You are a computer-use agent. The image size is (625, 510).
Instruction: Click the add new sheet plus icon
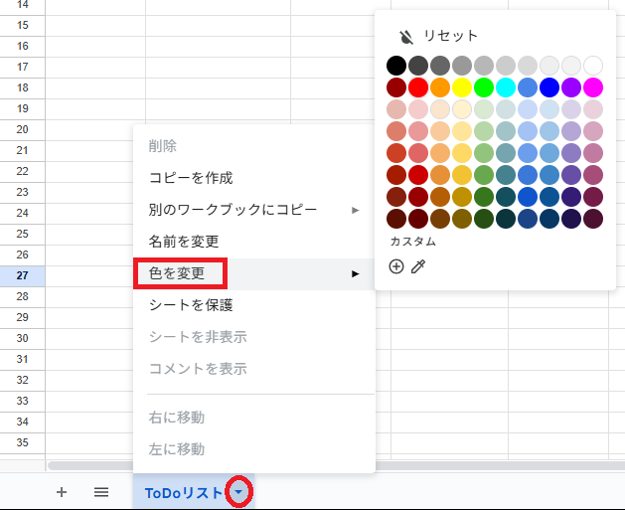click(62, 492)
